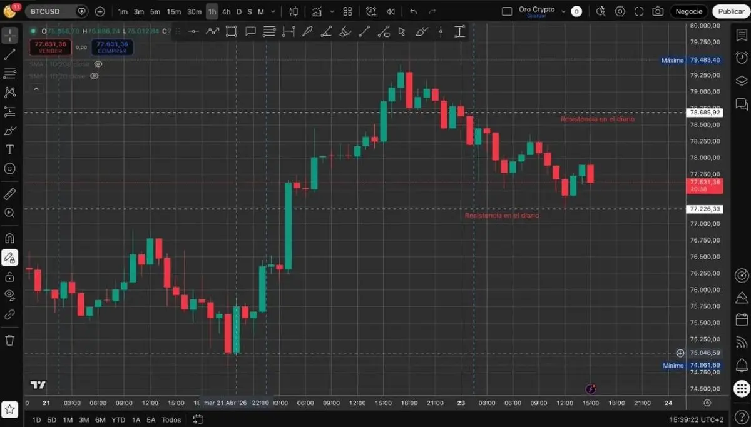Expand the Oro Crypto layout dropdown
The height and width of the screenshot is (427, 751).
[563, 11]
